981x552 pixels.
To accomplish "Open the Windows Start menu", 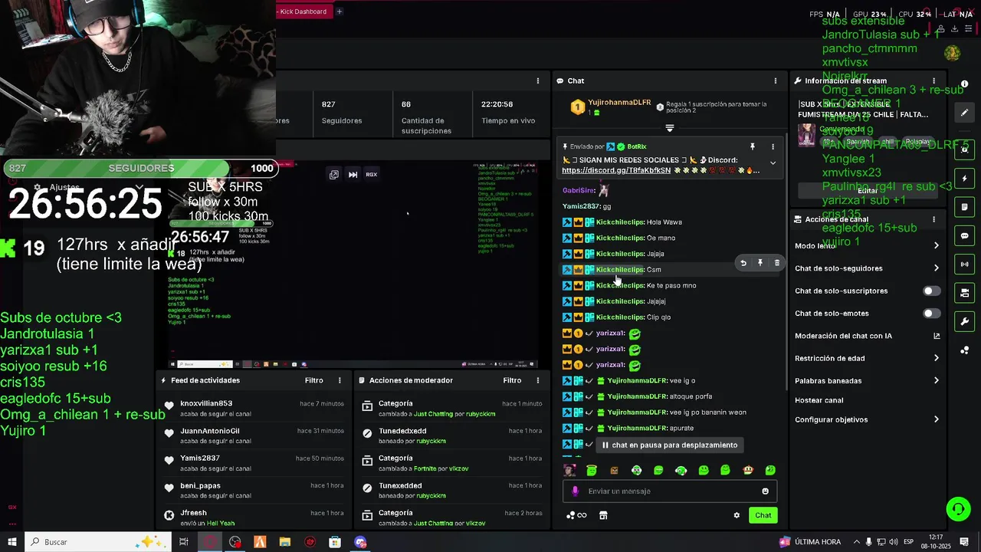I will coord(12,542).
